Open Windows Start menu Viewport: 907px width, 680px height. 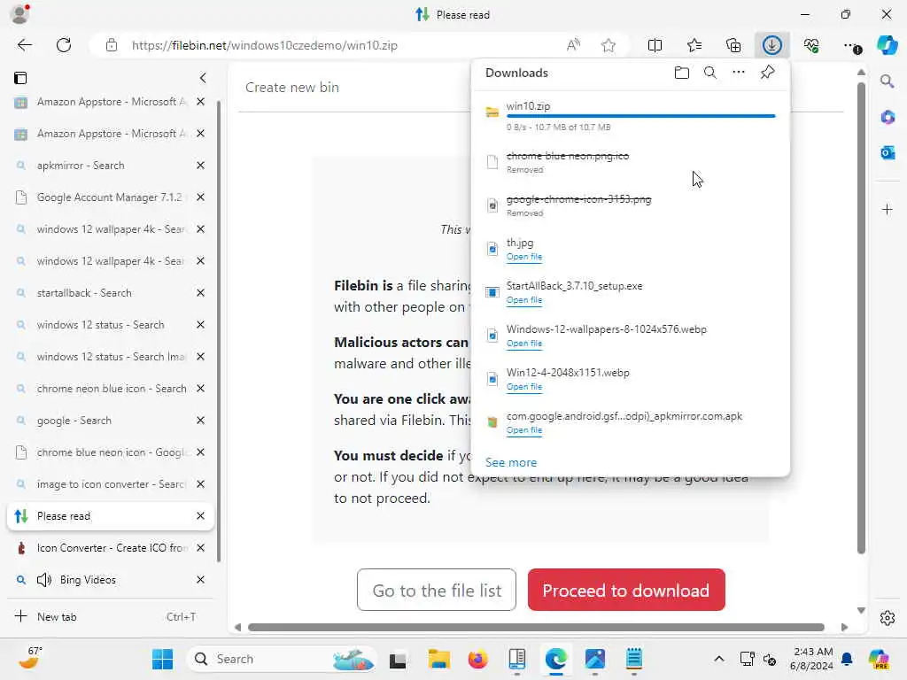point(163,659)
